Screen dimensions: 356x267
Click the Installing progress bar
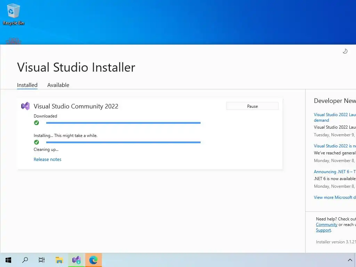(123, 142)
